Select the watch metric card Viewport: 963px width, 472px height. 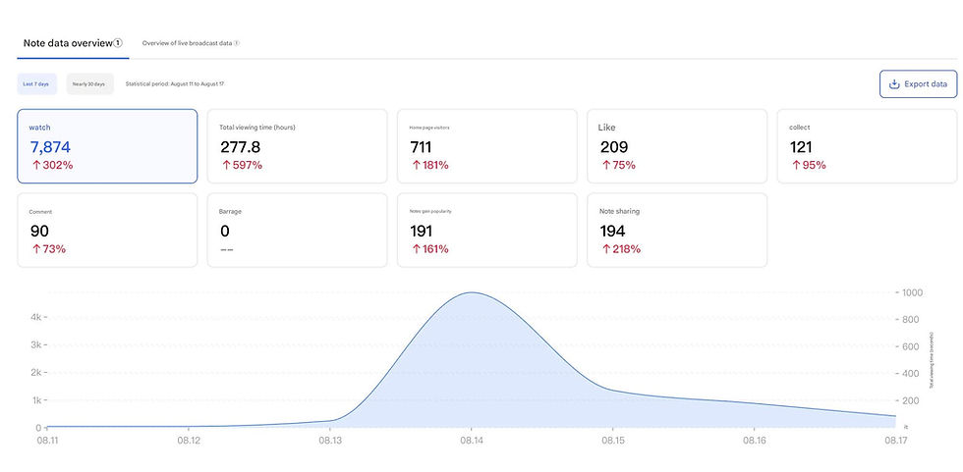click(x=107, y=146)
